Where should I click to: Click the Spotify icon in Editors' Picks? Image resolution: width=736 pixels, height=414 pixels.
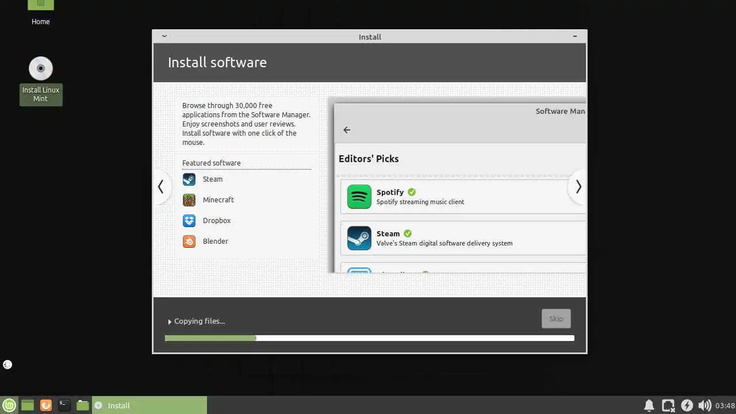[359, 197]
